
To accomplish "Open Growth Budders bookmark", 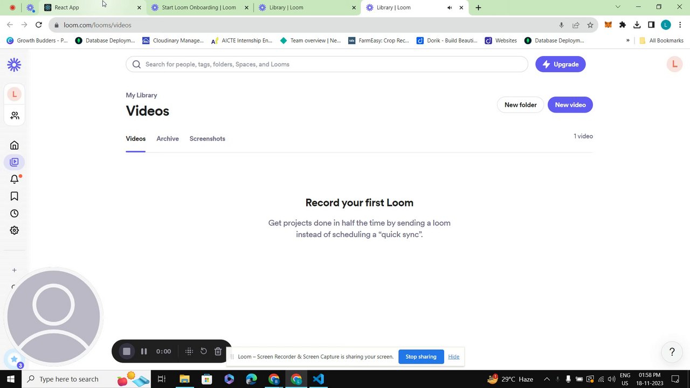I will point(38,40).
